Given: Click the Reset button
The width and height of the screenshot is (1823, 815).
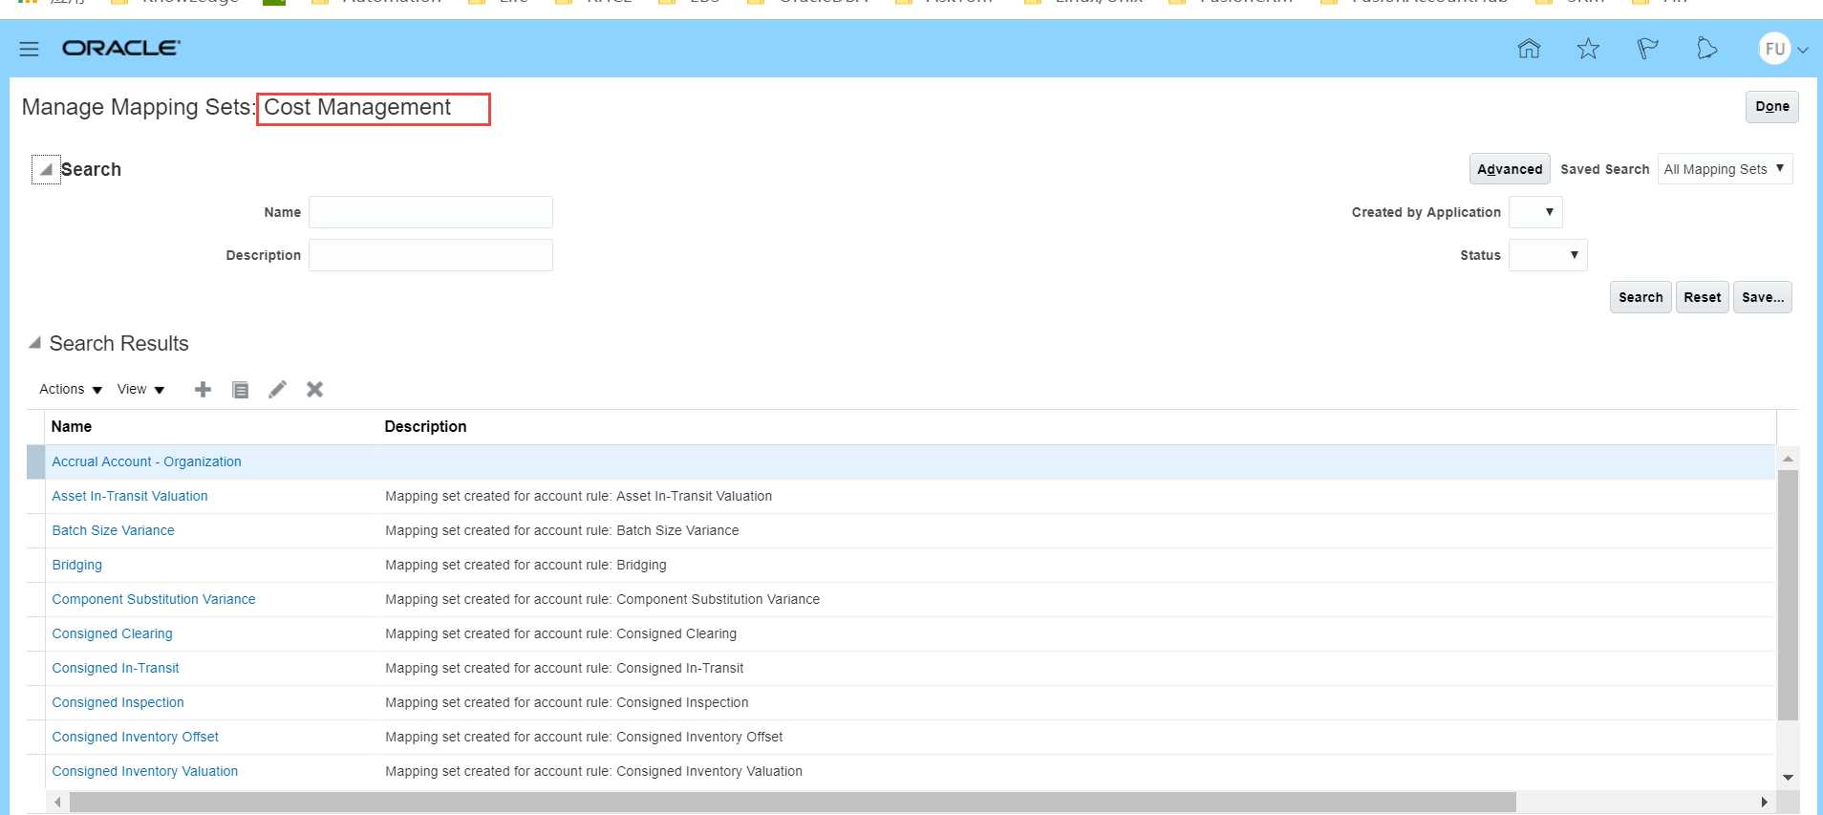Looking at the screenshot, I should coord(1703,297).
